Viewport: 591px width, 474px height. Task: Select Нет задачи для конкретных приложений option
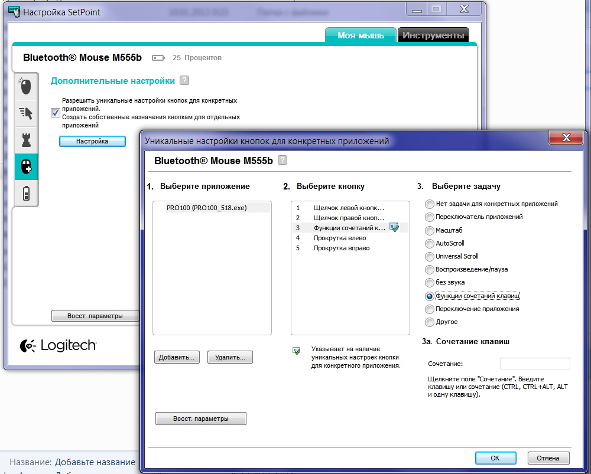click(429, 204)
